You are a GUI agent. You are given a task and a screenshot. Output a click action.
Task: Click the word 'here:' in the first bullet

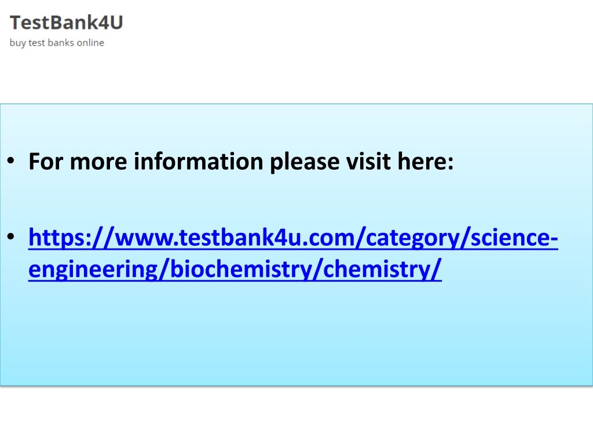click(x=426, y=162)
